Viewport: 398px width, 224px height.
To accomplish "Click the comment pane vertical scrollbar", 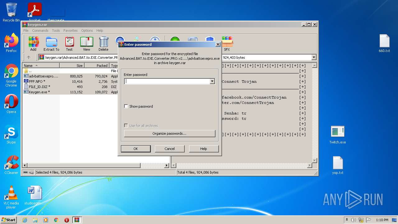I will [x=314, y=113].
